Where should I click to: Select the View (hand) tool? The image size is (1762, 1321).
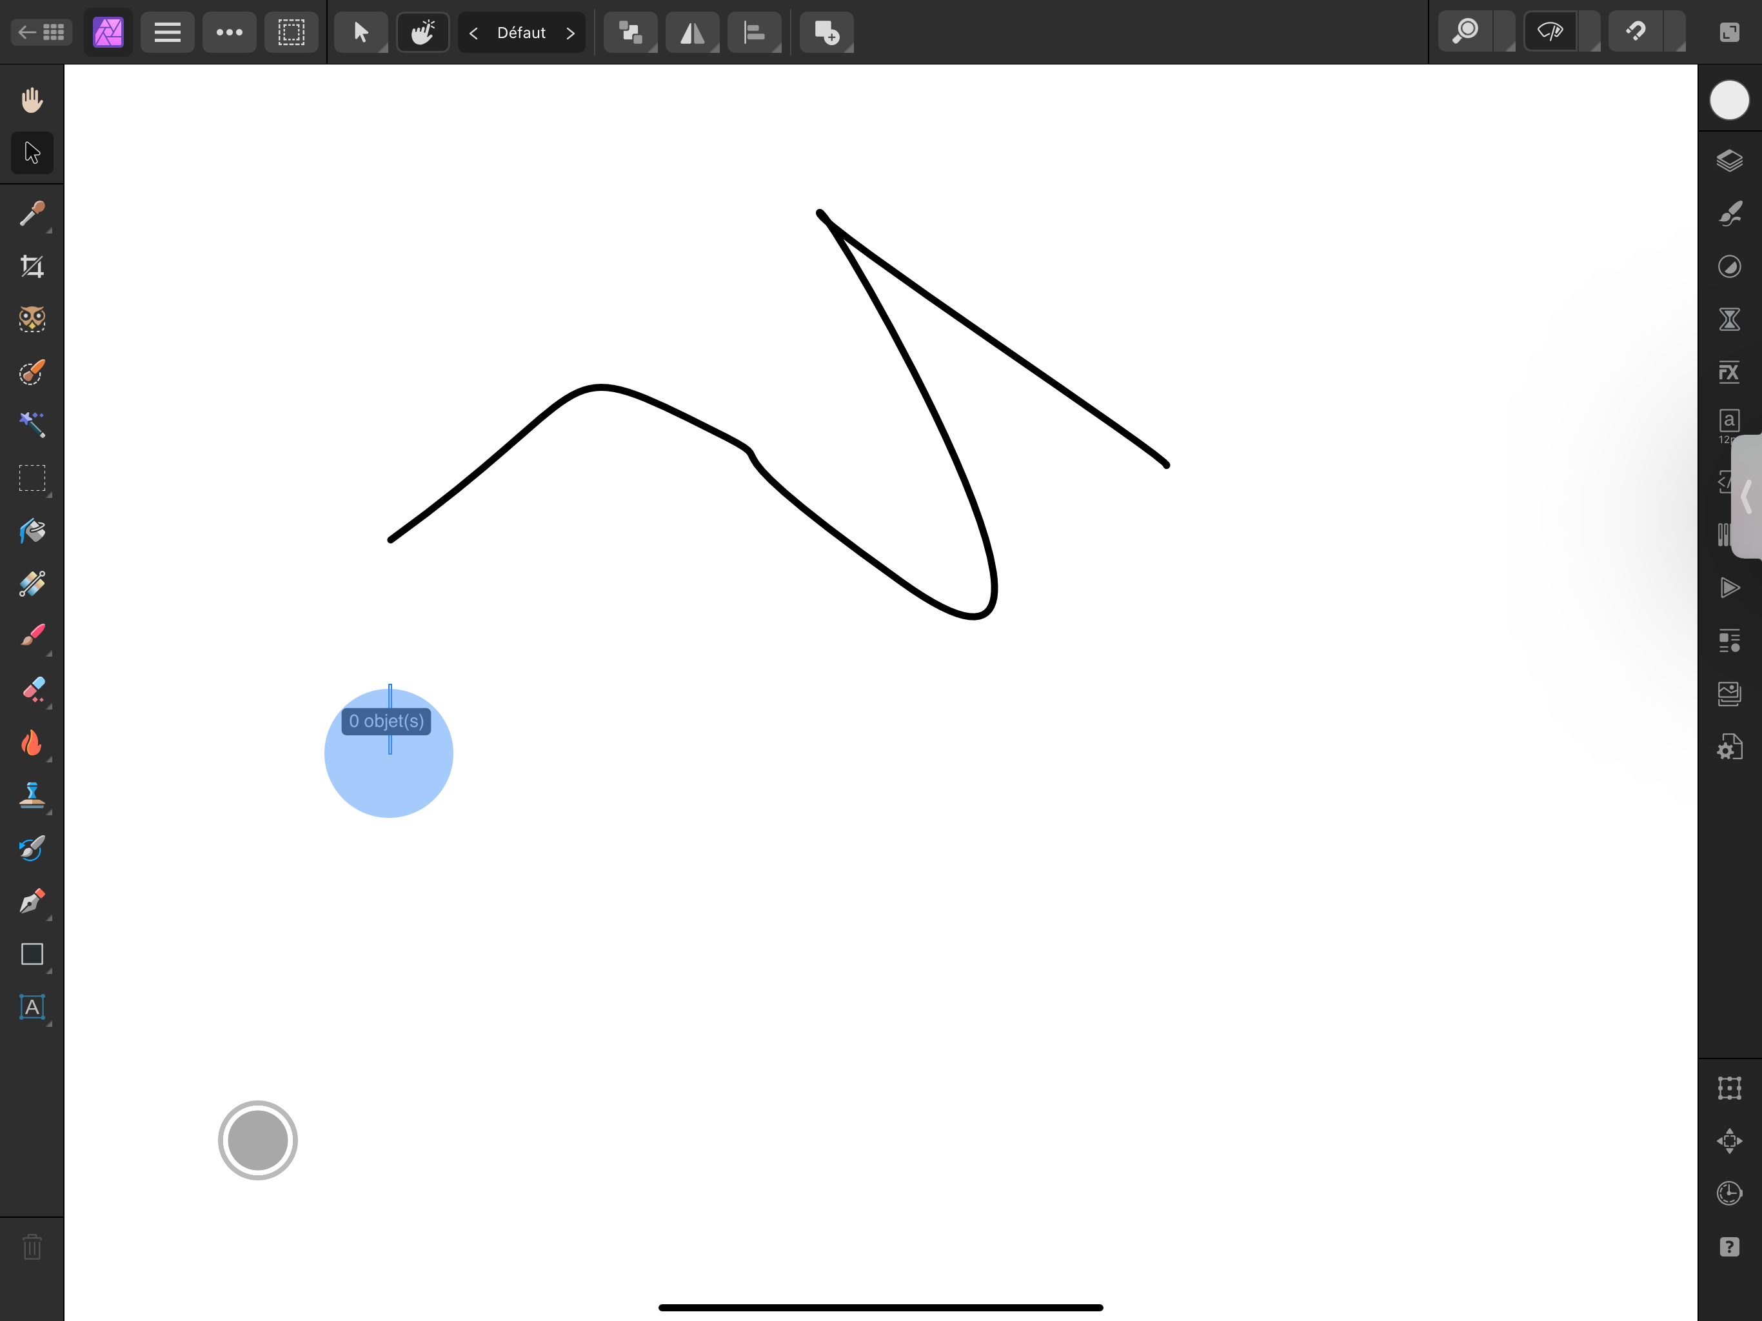click(32, 101)
